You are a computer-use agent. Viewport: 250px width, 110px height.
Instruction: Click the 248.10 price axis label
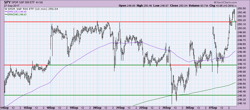click(241, 103)
